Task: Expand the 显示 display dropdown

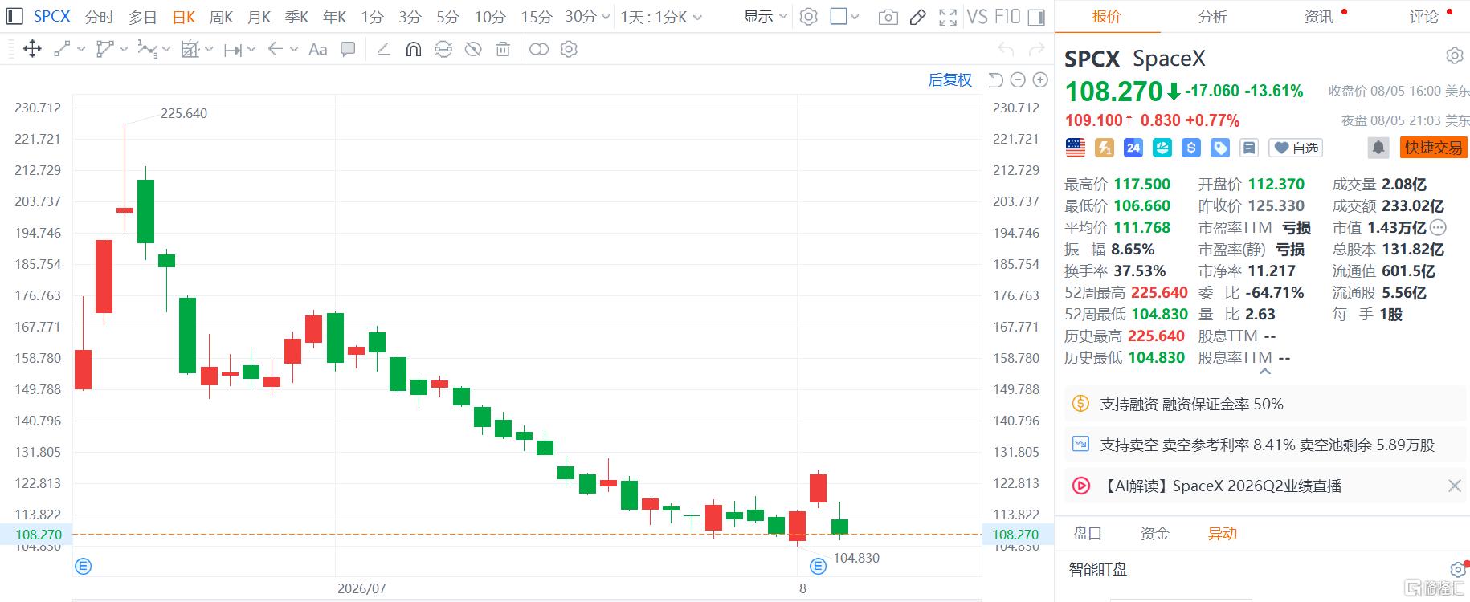Action: click(x=766, y=17)
